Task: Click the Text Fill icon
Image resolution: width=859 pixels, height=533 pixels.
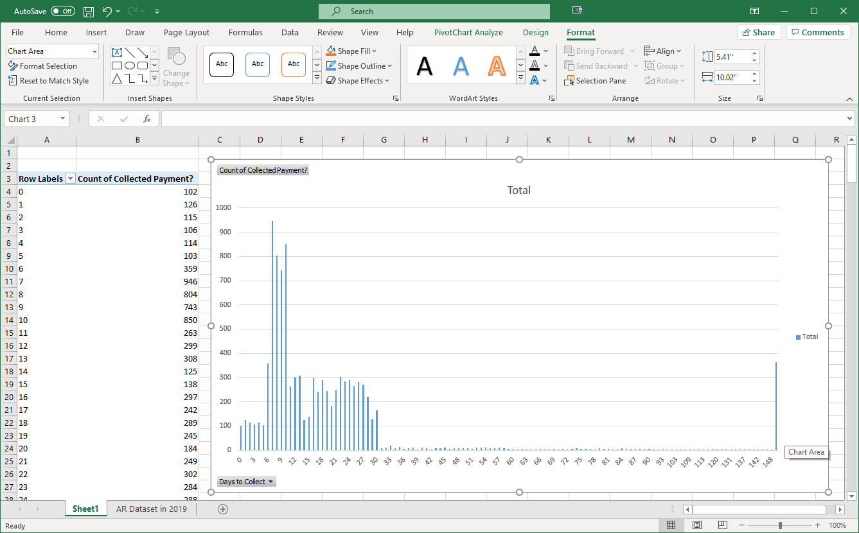Action: click(535, 51)
